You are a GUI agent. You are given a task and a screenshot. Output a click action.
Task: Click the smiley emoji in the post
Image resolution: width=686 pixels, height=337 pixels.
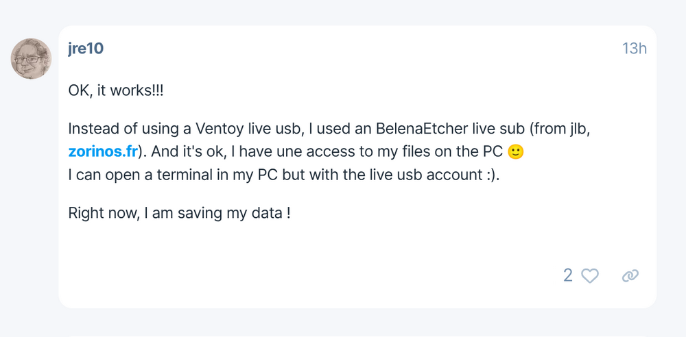516,152
